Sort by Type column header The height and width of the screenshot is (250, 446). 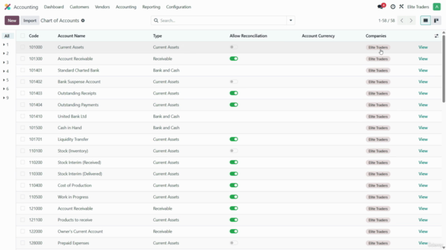coord(157,36)
